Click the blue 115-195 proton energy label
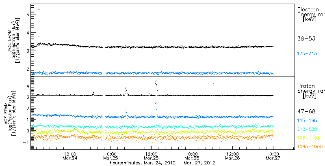This screenshot has width=325, height=166. click(307, 121)
